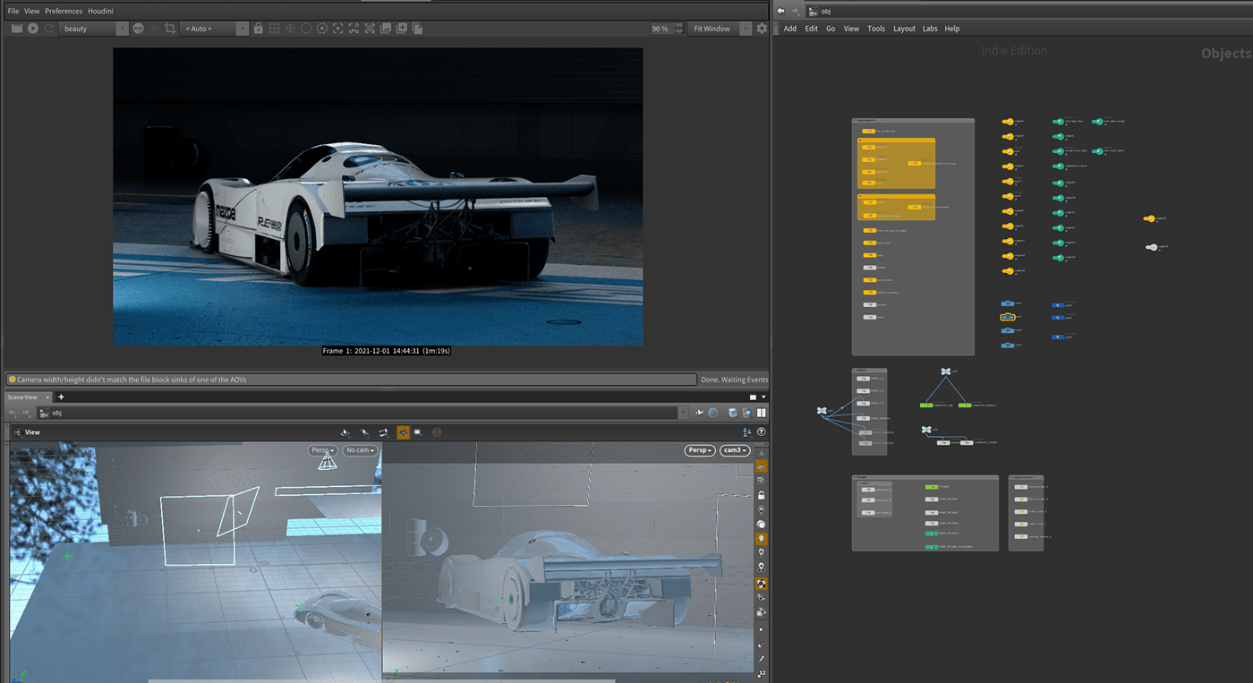1253x683 pixels.
Task: Click the No cam button
Action: tap(360, 450)
